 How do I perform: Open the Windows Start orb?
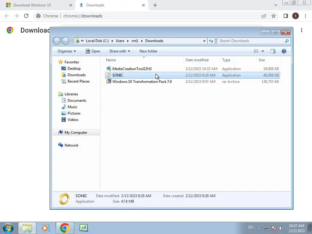pyautogui.click(x=8, y=228)
